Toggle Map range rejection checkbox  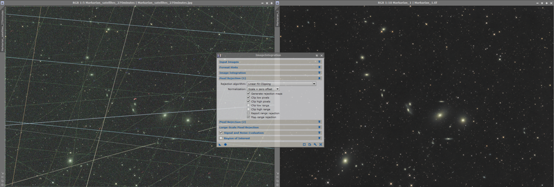click(x=249, y=117)
